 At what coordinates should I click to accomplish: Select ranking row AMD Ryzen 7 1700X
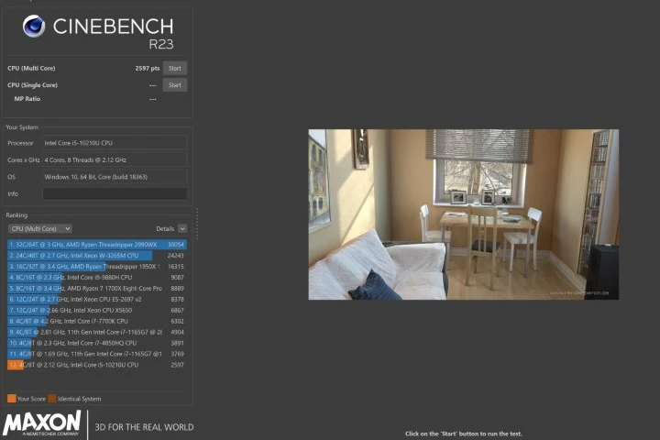coord(97,289)
